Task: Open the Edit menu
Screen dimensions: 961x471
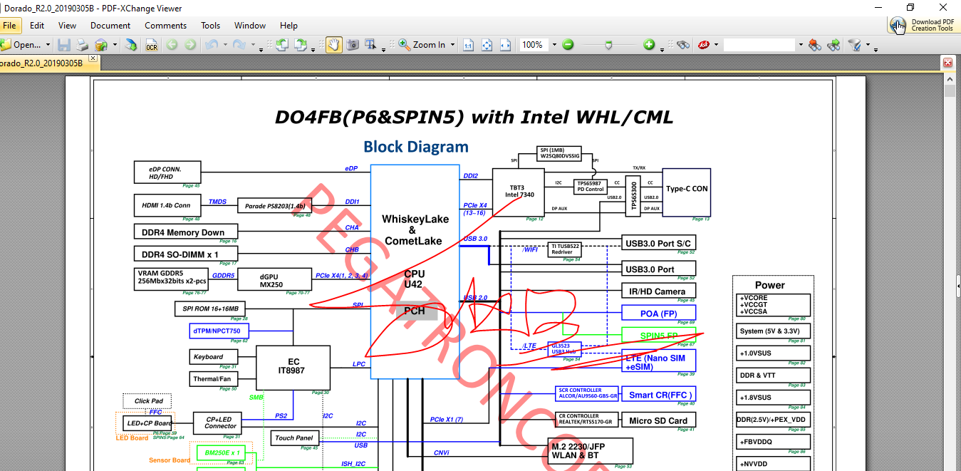Action: point(37,25)
